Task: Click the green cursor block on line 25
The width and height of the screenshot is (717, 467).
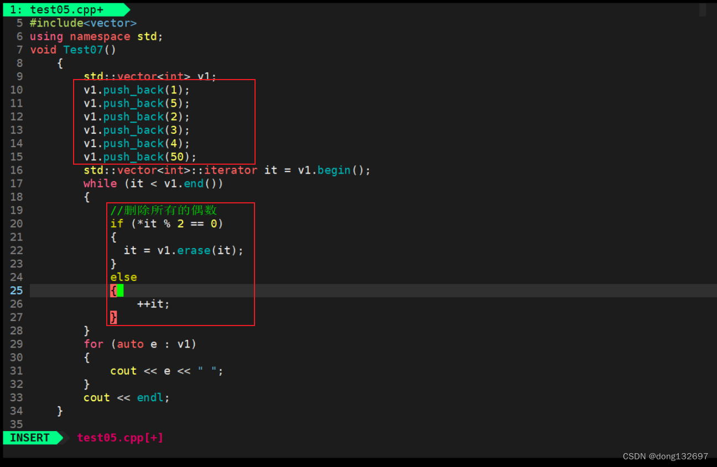Action: [x=120, y=291]
